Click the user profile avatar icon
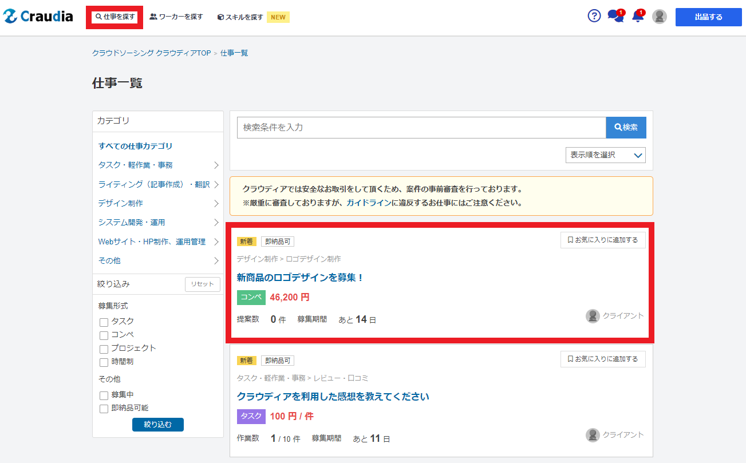Screen dimensions: 746x463 pyautogui.click(x=660, y=17)
